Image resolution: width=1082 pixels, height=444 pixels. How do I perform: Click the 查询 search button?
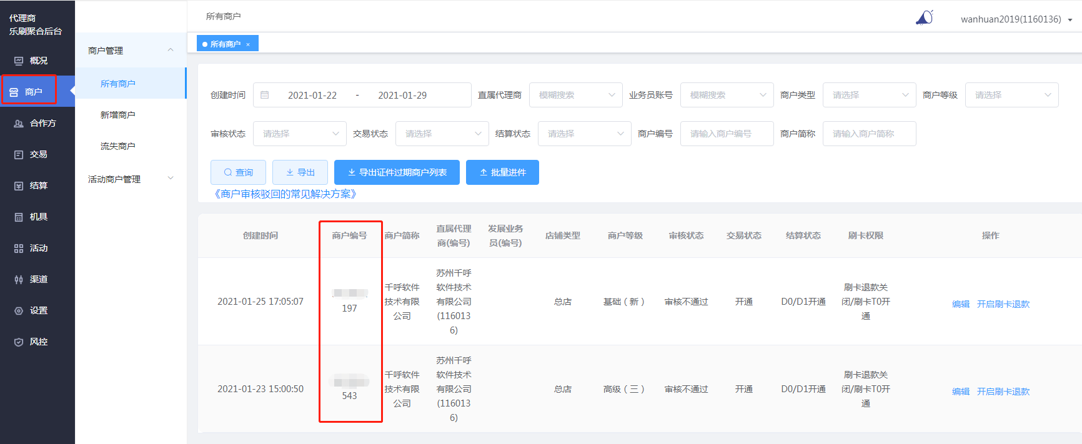click(238, 172)
